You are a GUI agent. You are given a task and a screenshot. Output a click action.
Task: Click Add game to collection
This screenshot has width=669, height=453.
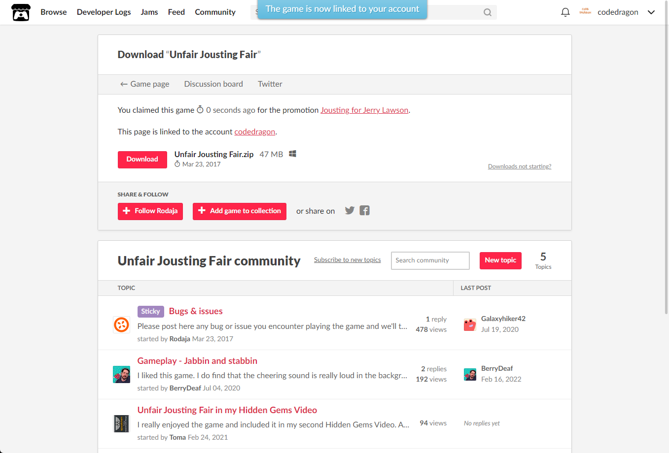pyautogui.click(x=240, y=211)
